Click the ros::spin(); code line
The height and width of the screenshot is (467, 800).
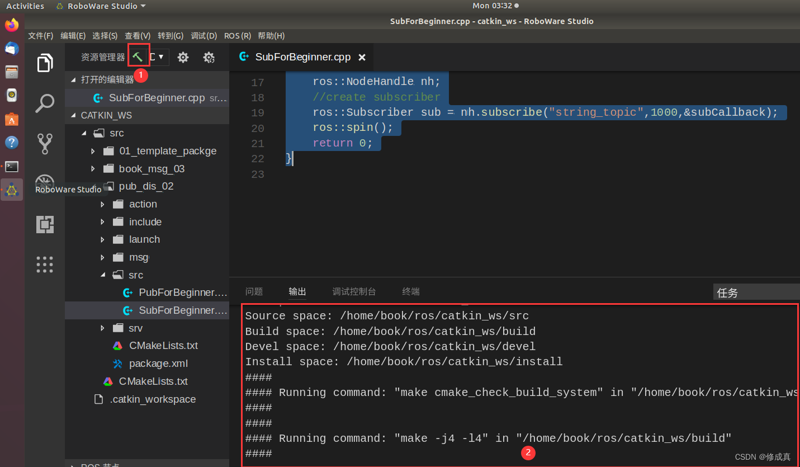click(x=353, y=128)
